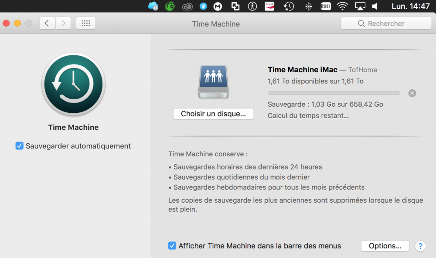Image resolution: width=436 pixels, height=258 pixels.
Task: Click Sauvegardes quotidiennes du mois dernier
Action: click(x=242, y=177)
